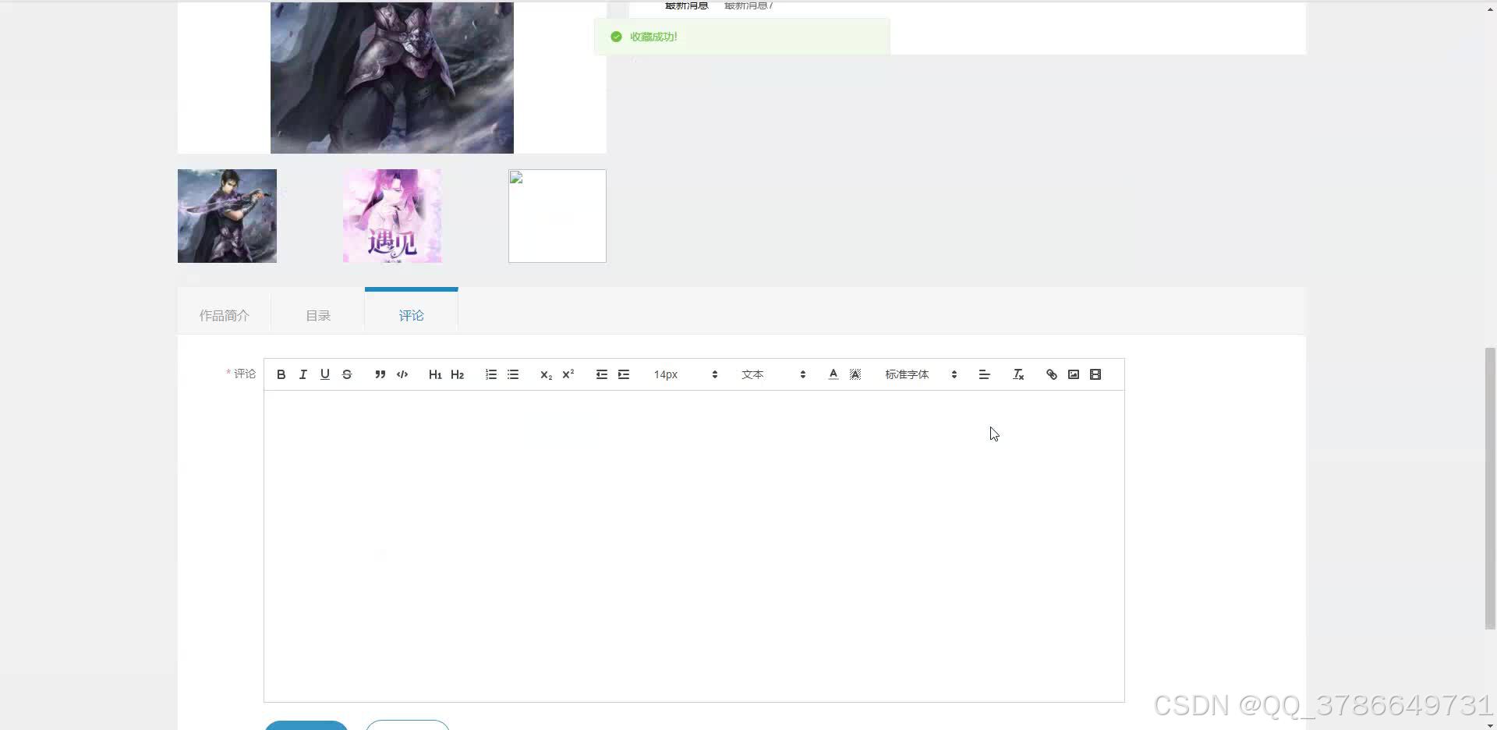
Task: Clear text formatting
Action: click(1018, 374)
